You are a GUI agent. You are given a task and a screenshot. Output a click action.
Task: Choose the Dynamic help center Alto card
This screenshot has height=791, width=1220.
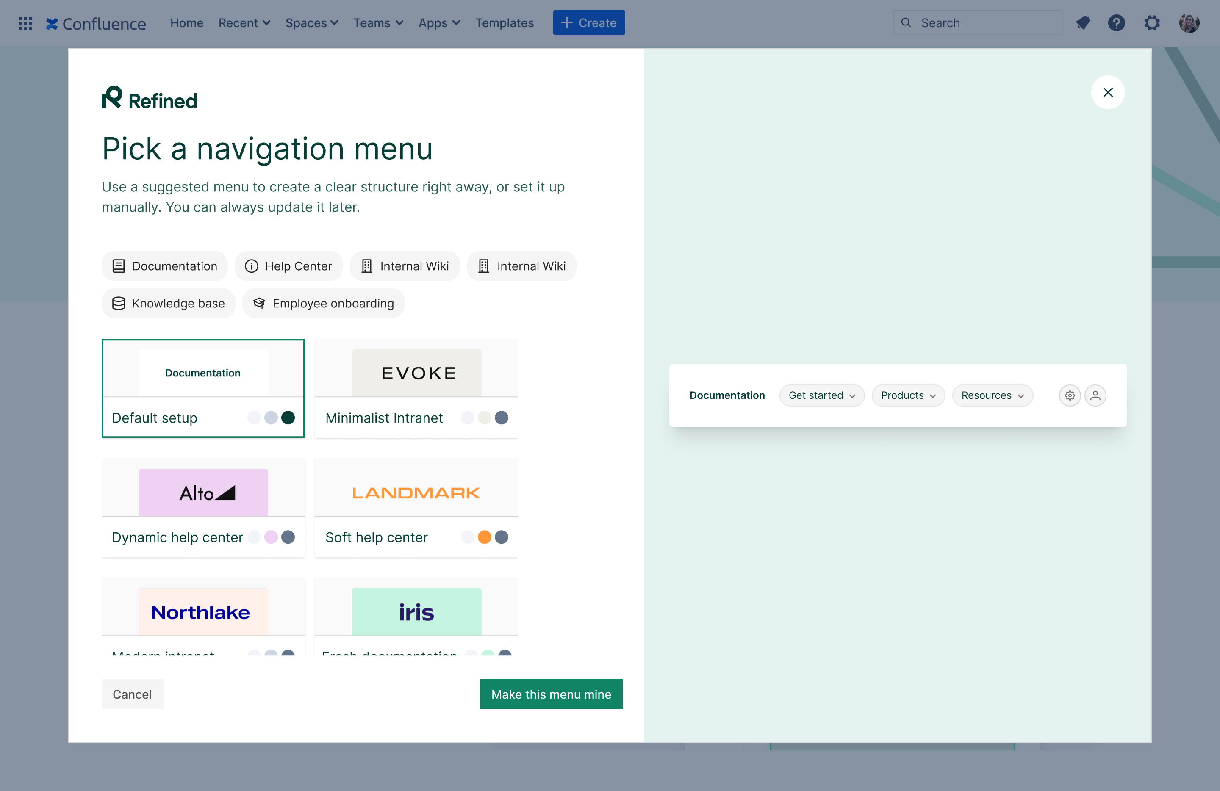(x=203, y=507)
